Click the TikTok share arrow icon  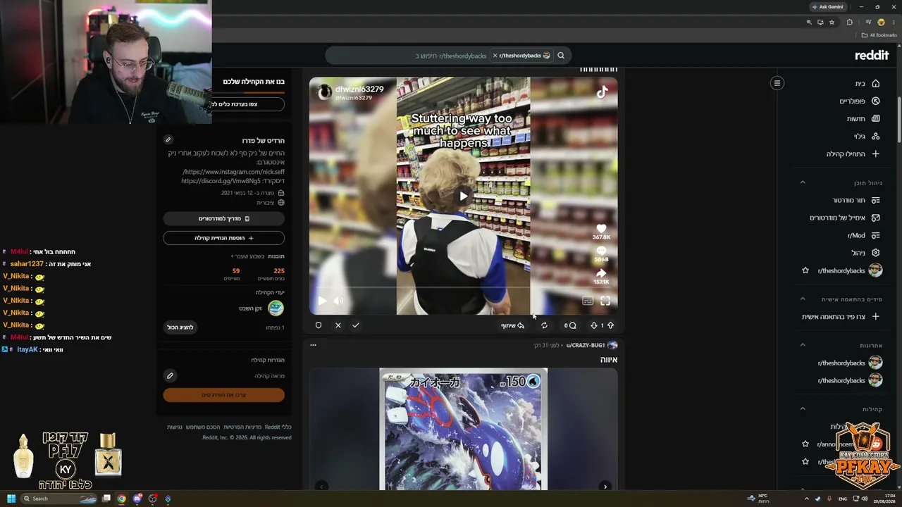click(601, 273)
